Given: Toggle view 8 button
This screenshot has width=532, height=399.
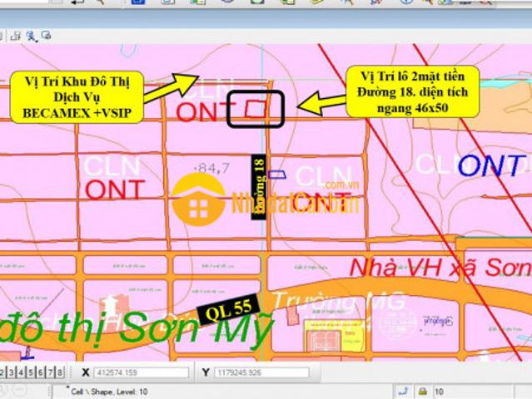Looking at the screenshot, I should pyautogui.click(x=59, y=372).
